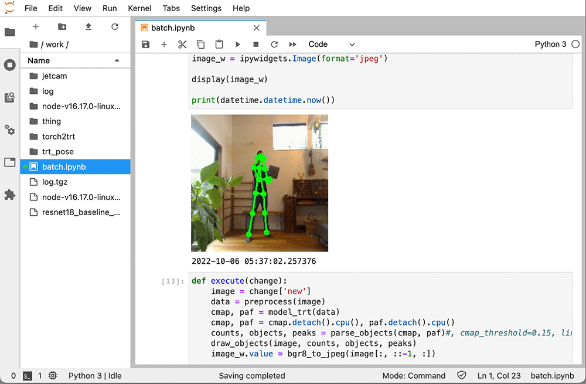Restart the kernel icon
586x384 pixels.
coord(274,45)
